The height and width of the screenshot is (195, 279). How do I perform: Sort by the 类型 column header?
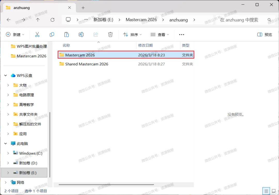tap(185, 45)
